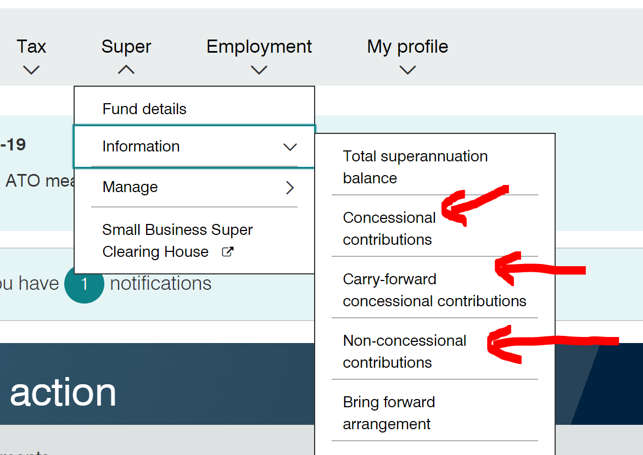The height and width of the screenshot is (455, 643).
Task: Open the Employment dropdown chevron
Action: (x=259, y=70)
